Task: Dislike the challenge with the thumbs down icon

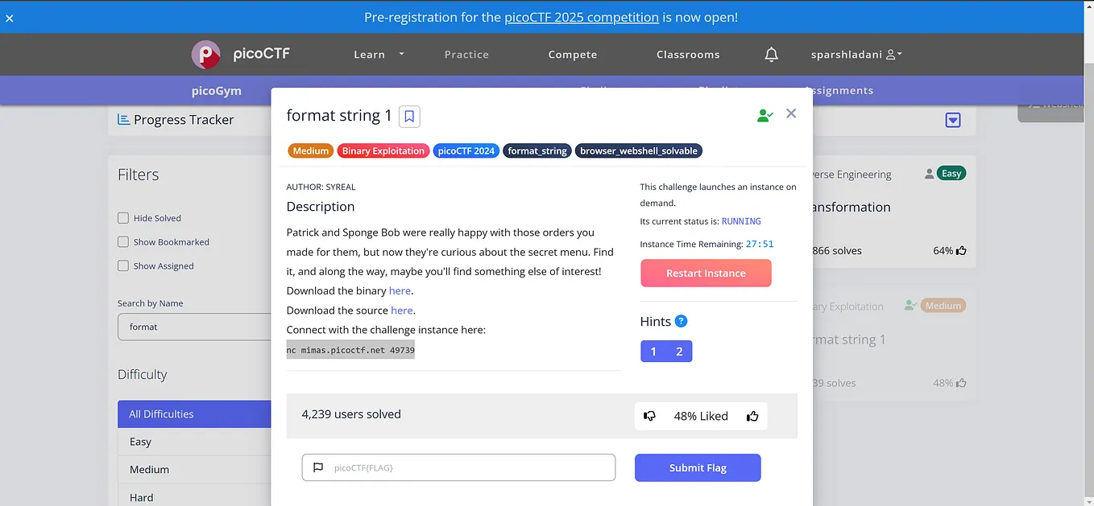Action: tap(650, 416)
